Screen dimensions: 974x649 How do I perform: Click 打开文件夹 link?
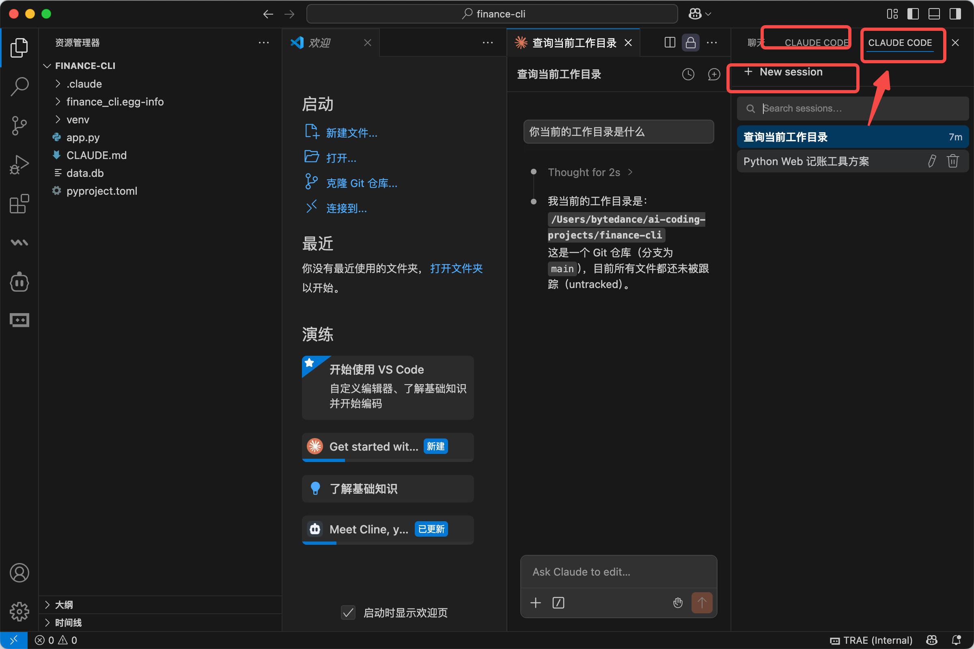pos(456,269)
